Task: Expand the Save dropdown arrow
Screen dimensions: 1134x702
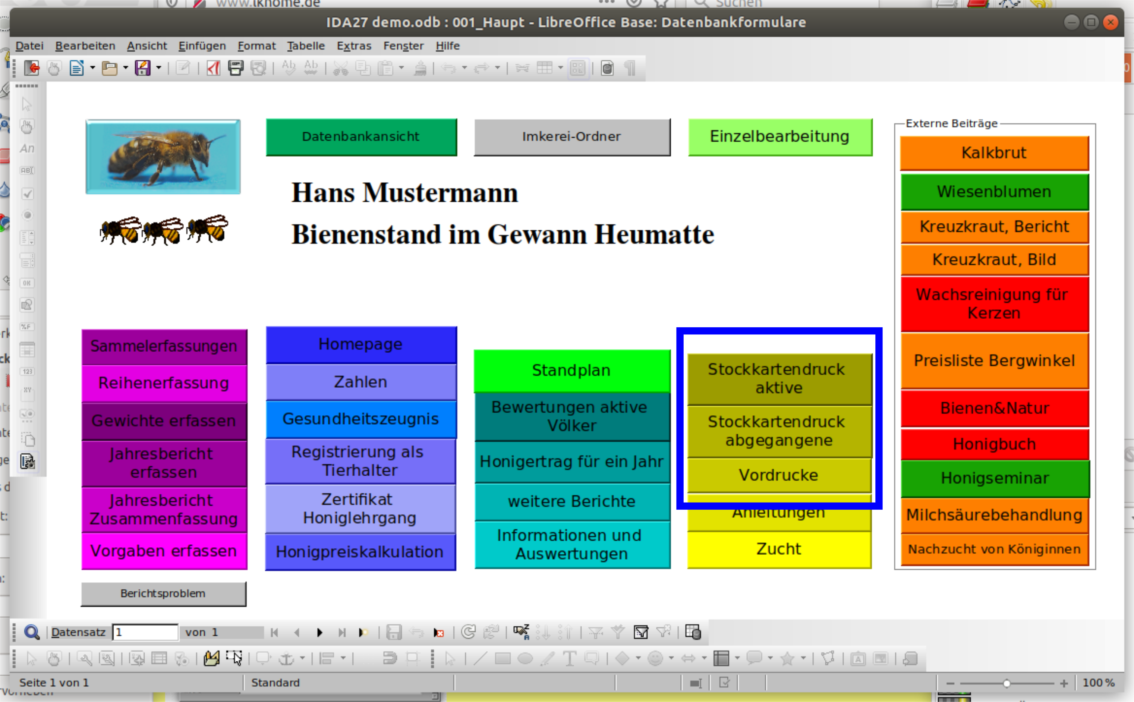Action: click(x=158, y=68)
